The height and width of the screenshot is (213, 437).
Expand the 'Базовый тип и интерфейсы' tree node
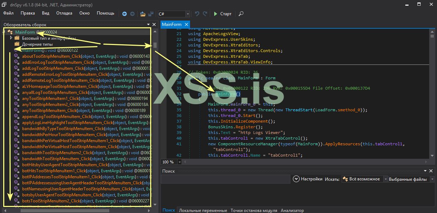coord(11,38)
